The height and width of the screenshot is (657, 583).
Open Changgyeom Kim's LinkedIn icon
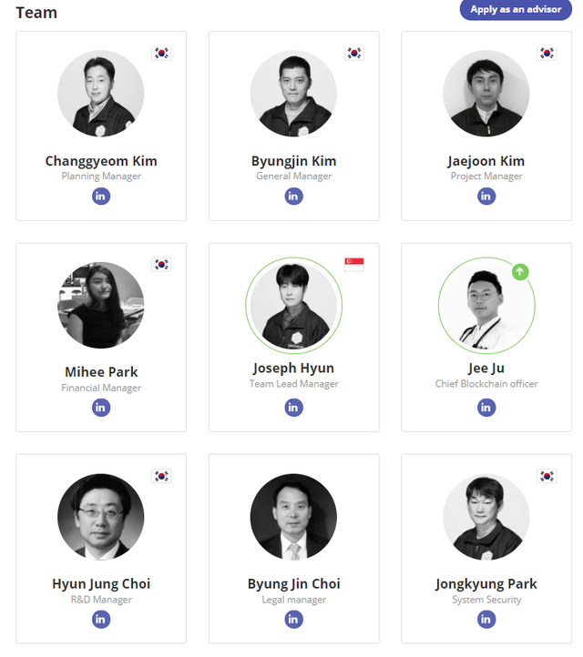(x=101, y=196)
